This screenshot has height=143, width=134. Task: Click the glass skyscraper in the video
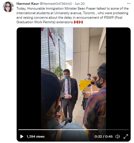point(53,49)
